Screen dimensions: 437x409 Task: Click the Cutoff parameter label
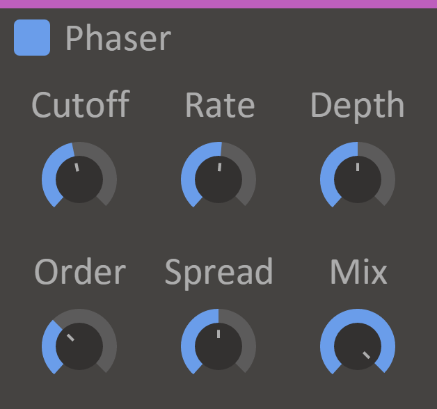coord(80,105)
